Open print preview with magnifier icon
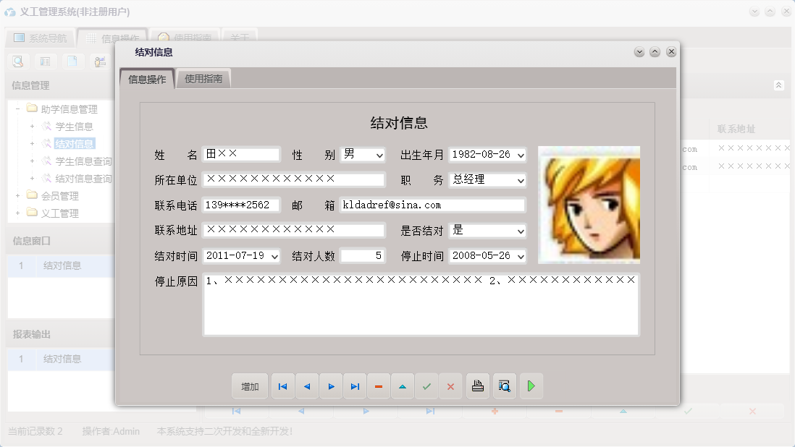The height and width of the screenshot is (447, 795). 504,386
